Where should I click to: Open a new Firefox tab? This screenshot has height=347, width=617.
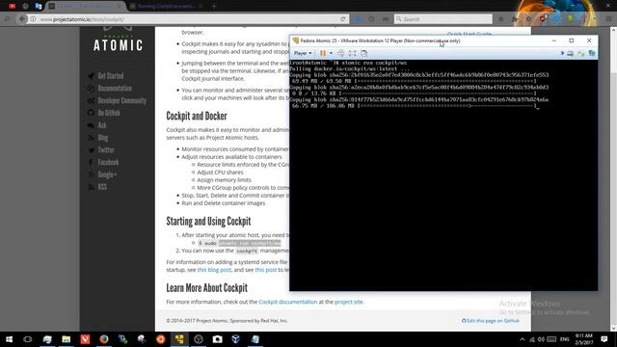pos(214,7)
